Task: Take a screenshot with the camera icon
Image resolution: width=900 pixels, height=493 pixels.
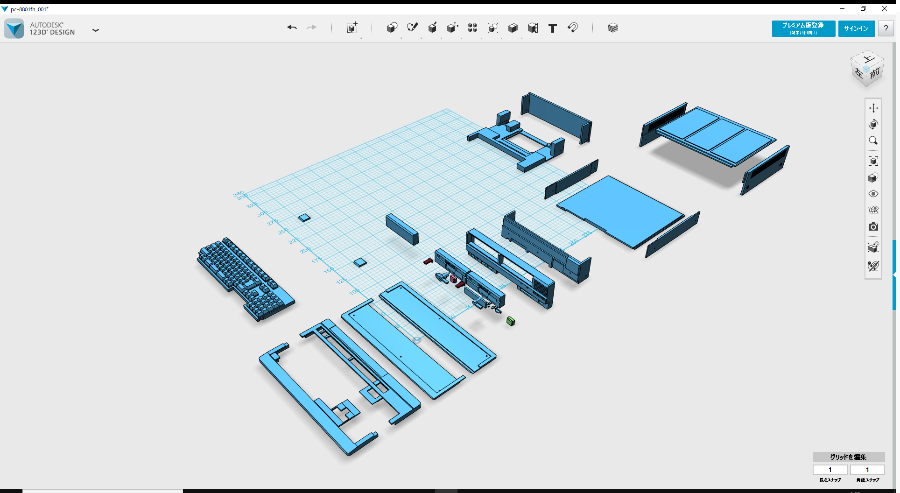Action: [874, 227]
